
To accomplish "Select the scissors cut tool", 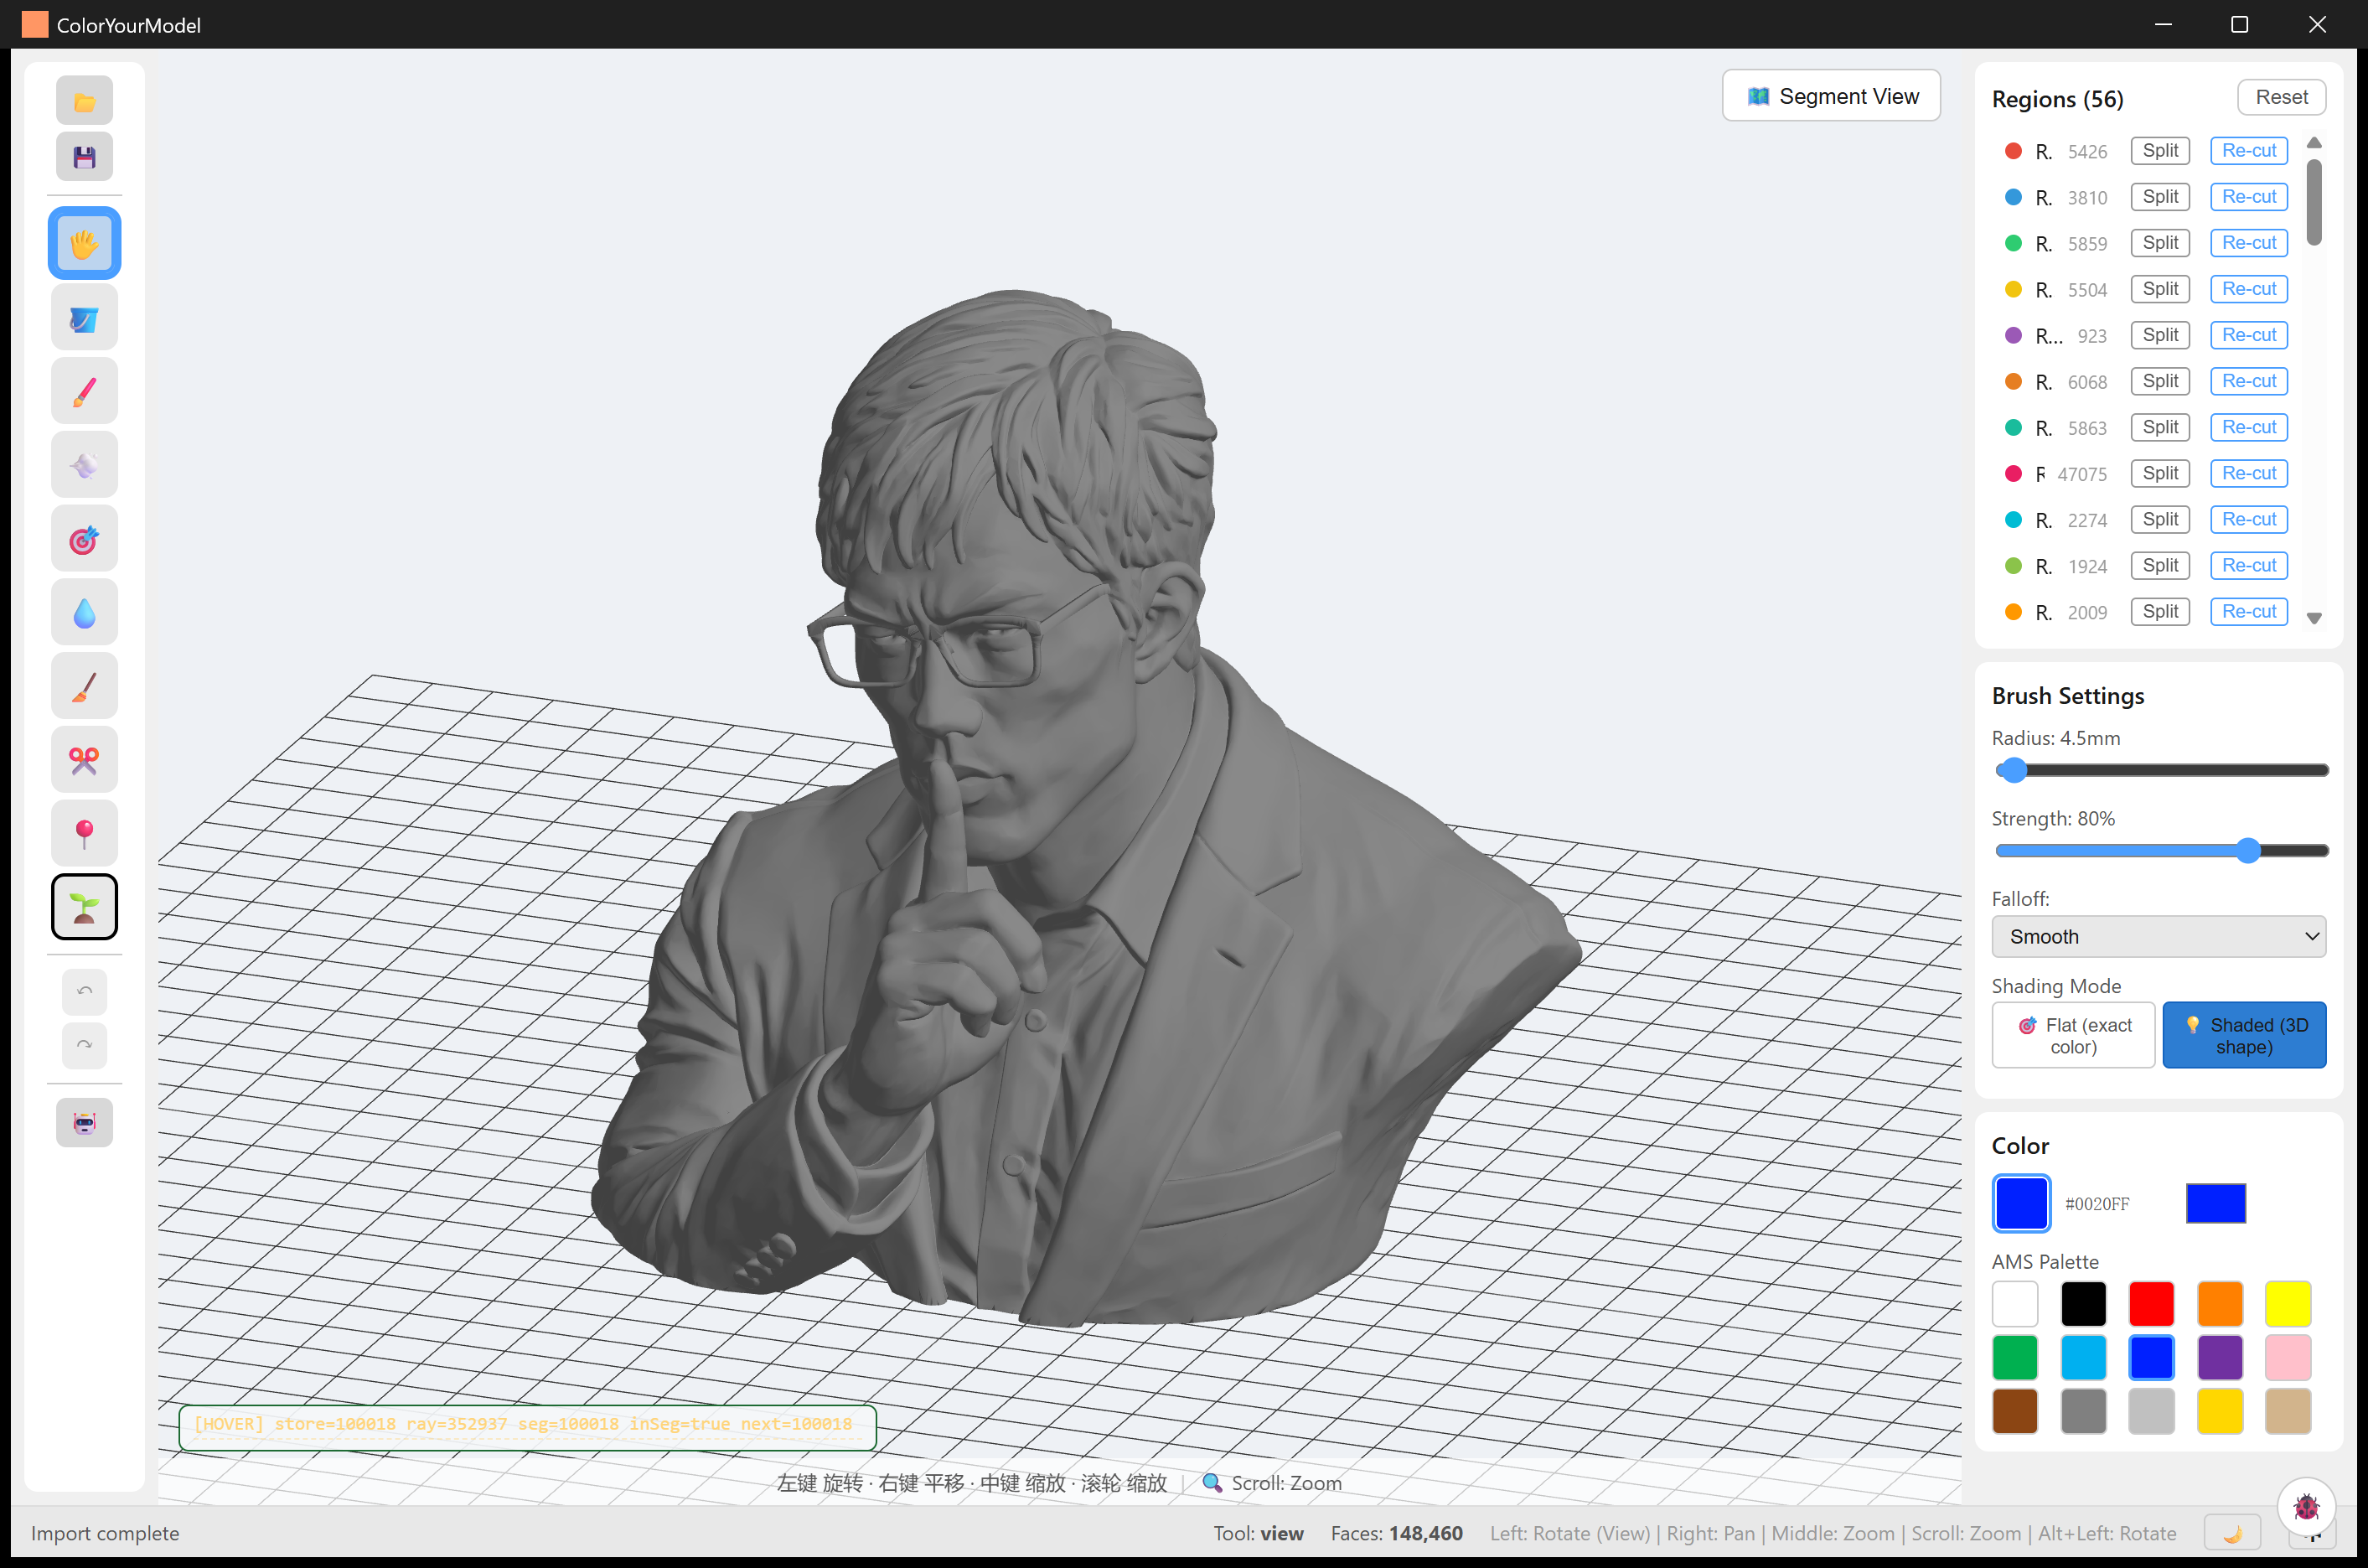I will click(x=84, y=760).
